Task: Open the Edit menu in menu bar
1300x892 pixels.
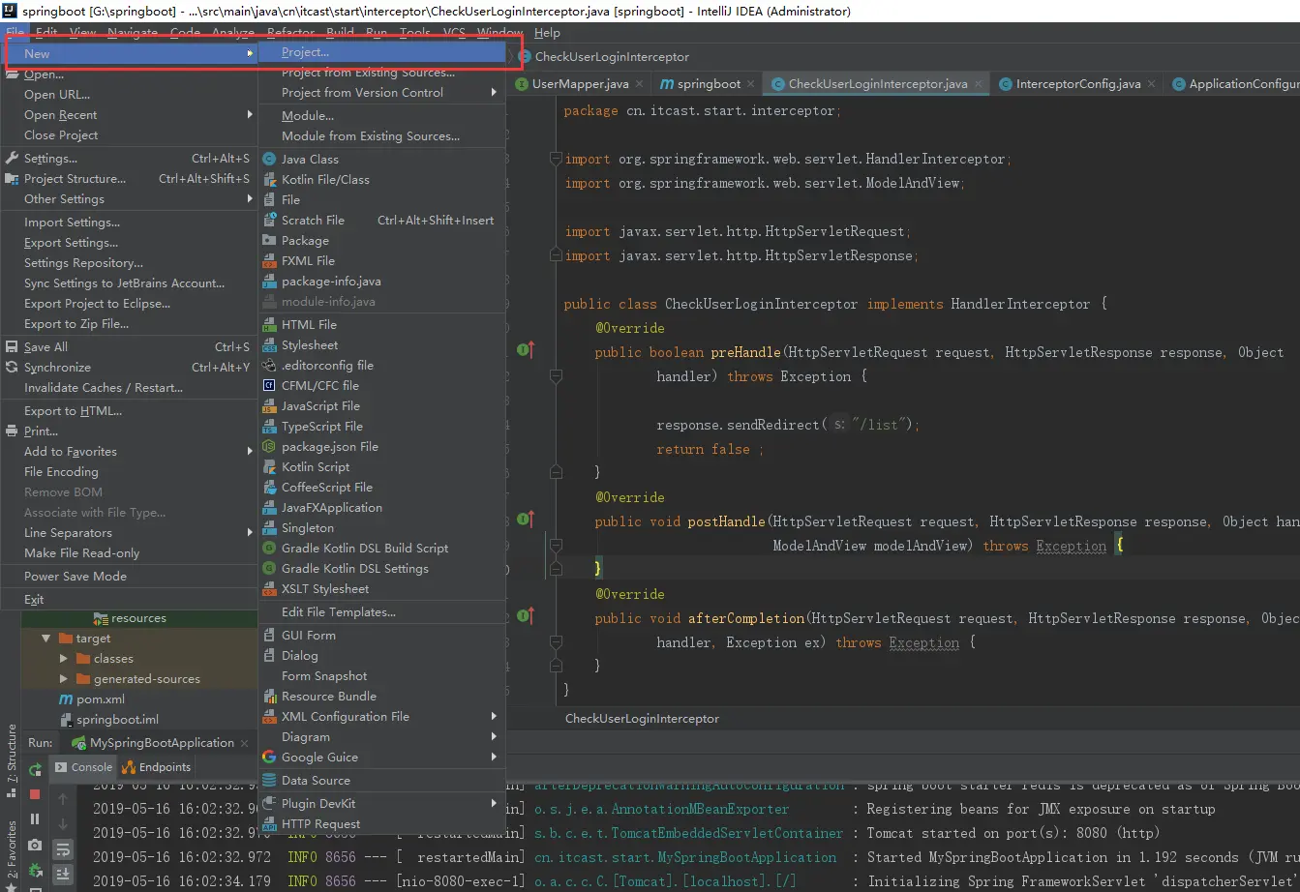Action: click(46, 33)
